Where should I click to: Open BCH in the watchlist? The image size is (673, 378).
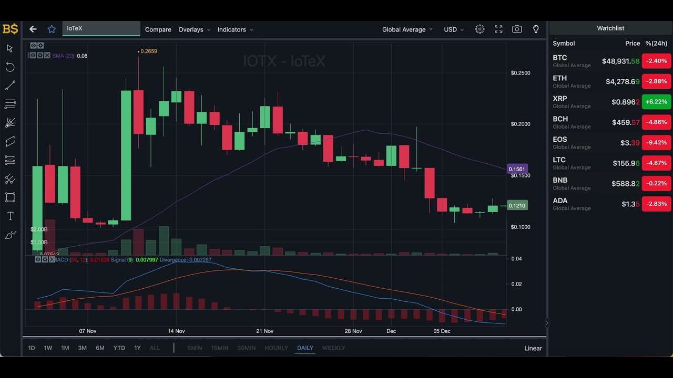[611, 122]
